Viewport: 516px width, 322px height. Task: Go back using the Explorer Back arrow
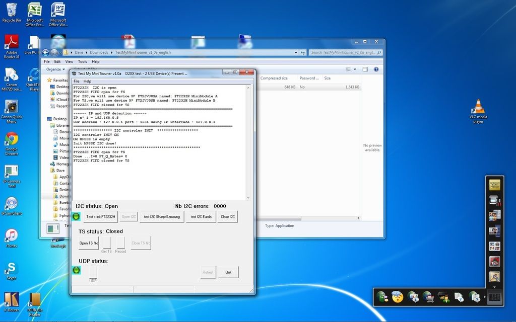45,52
